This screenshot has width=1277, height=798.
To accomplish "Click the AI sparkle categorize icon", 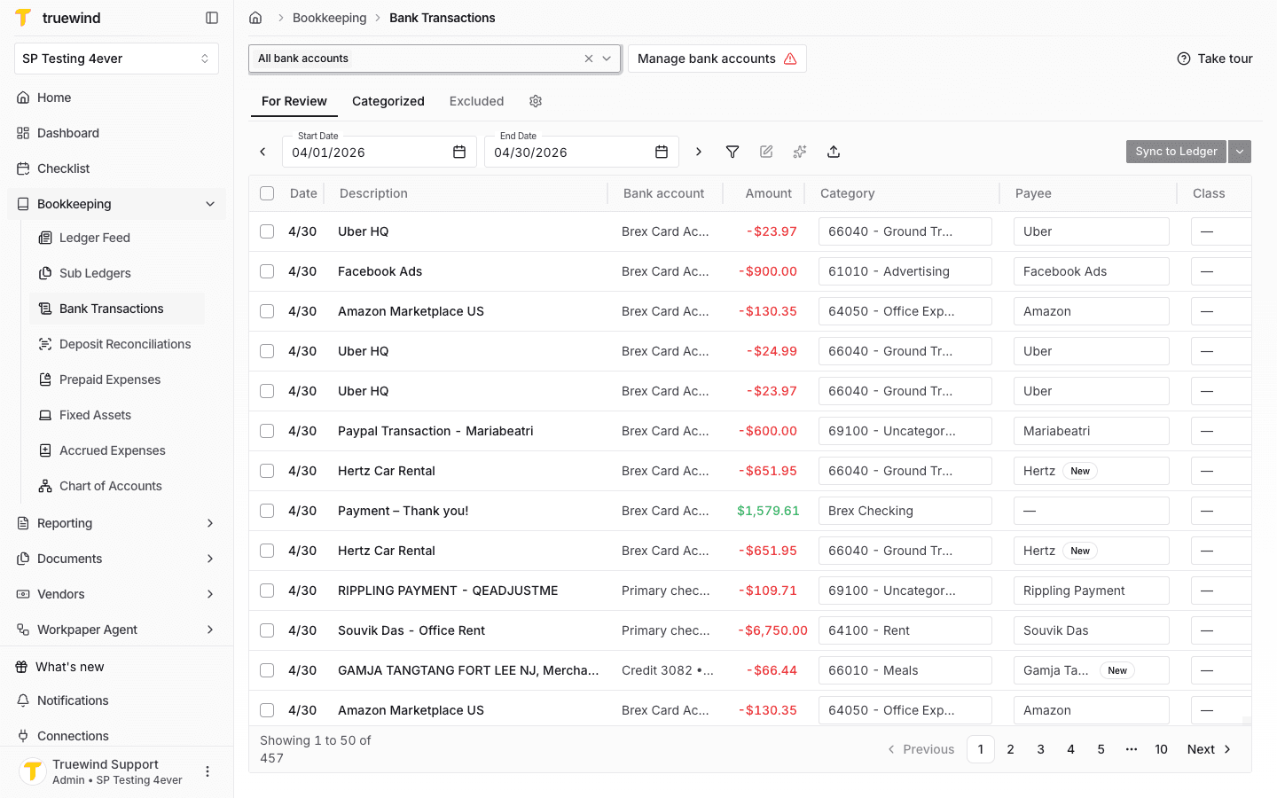I will pyautogui.click(x=800, y=152).
